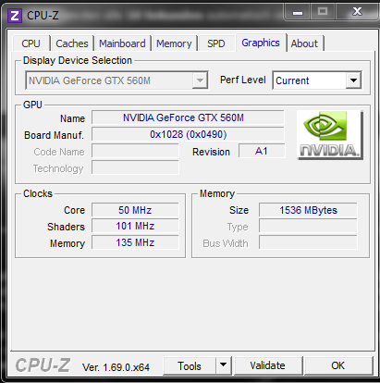Open the Perf Level dropdown showing Current

(317, 80)
